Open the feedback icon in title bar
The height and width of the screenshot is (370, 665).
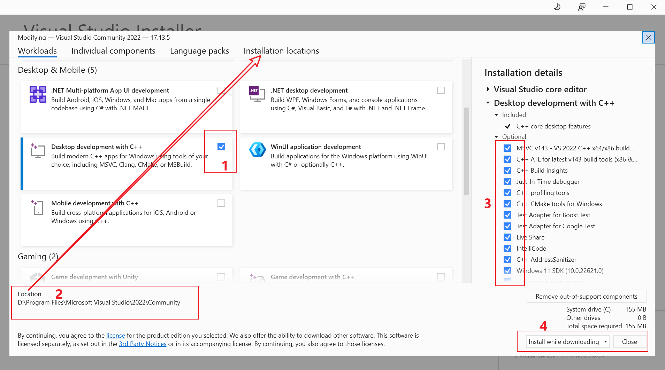pyautogui.click(x=581, y=7)
